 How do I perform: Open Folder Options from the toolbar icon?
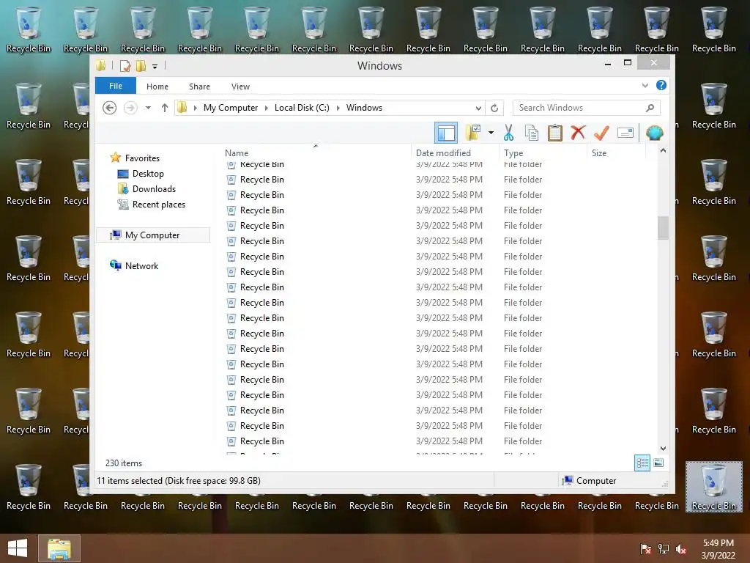[x=472, y=133]
